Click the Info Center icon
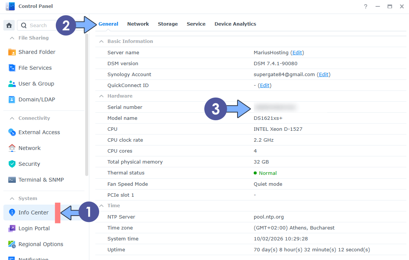409x260 pixels. click(x=12, y=213)
